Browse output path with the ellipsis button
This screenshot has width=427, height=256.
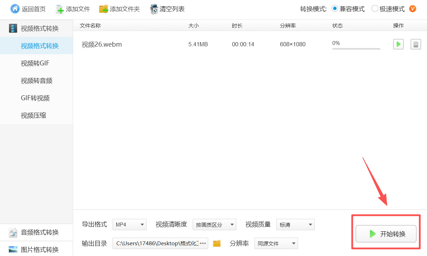[203, 243]
